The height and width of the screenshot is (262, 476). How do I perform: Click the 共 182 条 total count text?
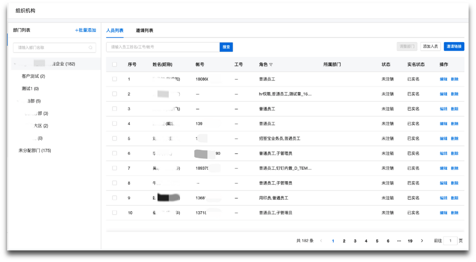pos(305,241)
